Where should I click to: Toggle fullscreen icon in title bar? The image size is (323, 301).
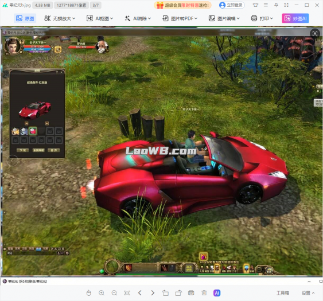point(286,5)
